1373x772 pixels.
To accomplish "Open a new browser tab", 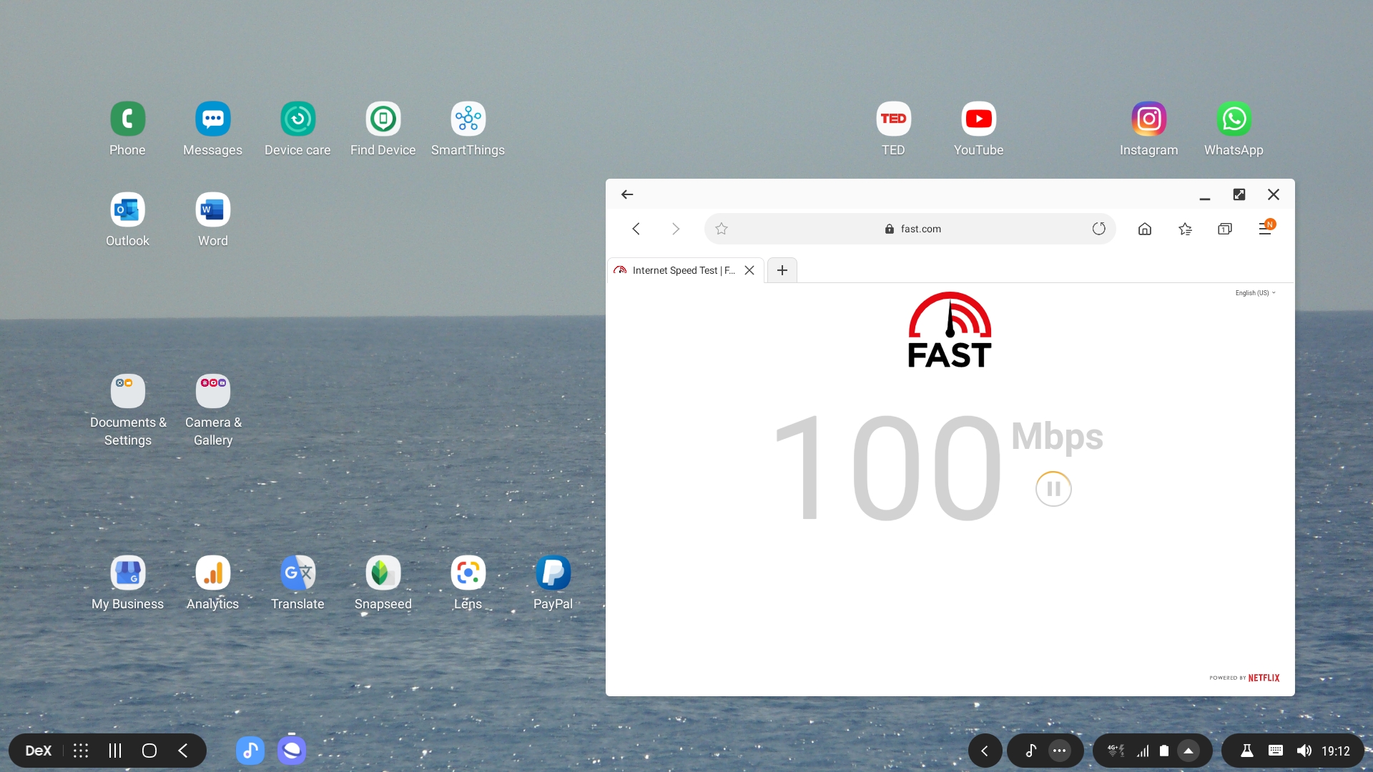I will (782, 270).
